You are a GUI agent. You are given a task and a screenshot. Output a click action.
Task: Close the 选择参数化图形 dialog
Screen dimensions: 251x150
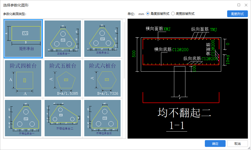pos(246,5)
